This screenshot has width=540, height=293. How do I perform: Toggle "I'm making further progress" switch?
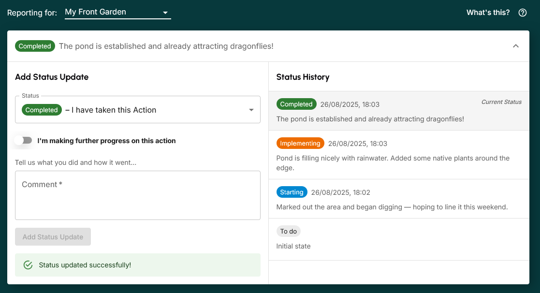(23, 141)
